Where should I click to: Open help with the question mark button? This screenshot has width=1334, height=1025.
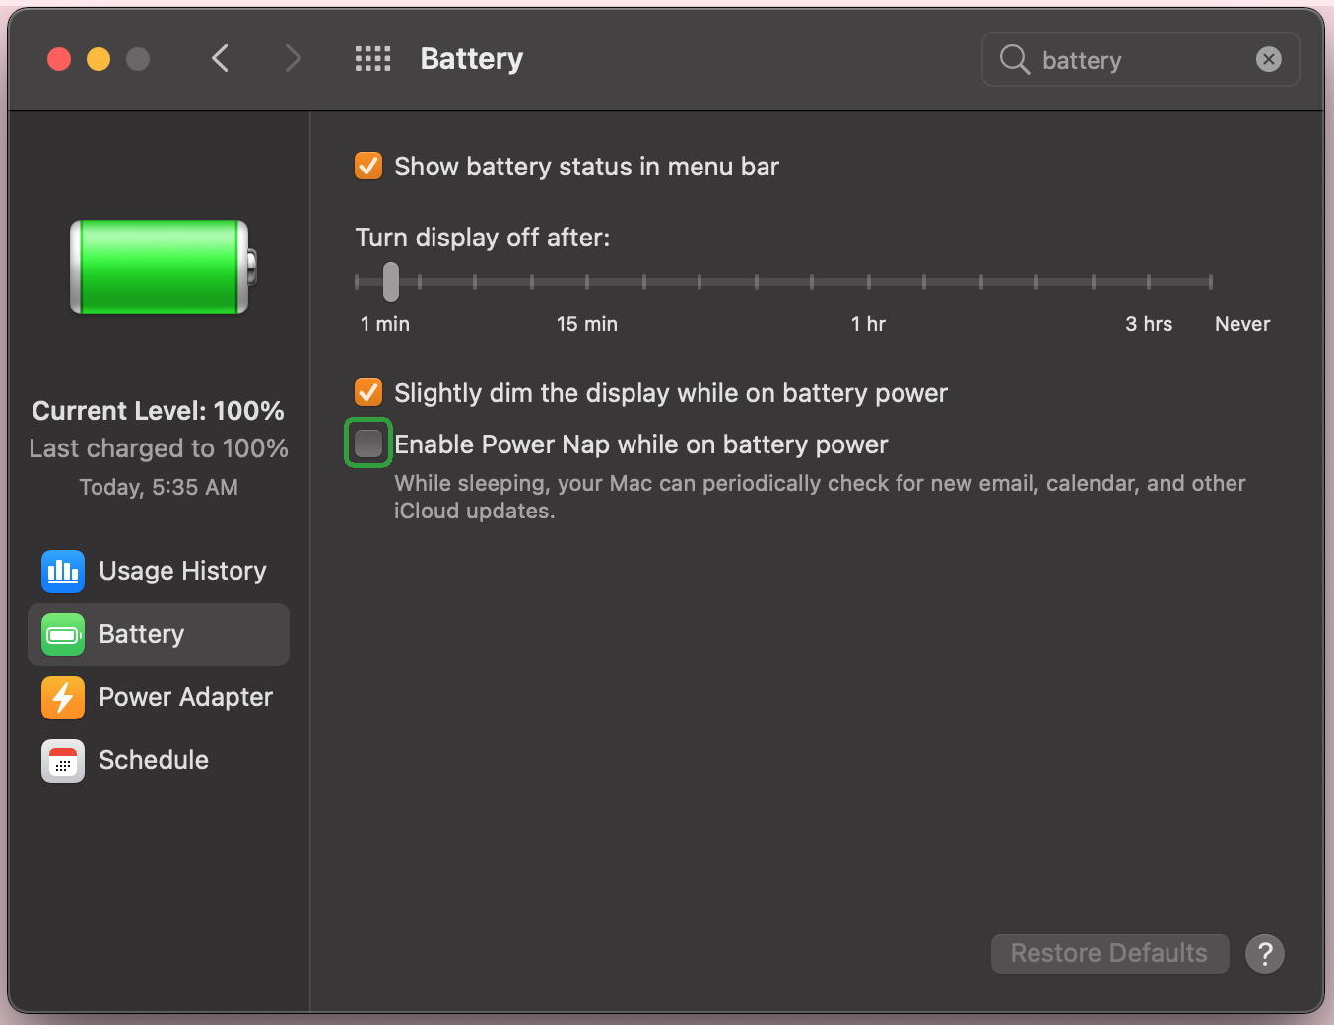point(1265,954)
